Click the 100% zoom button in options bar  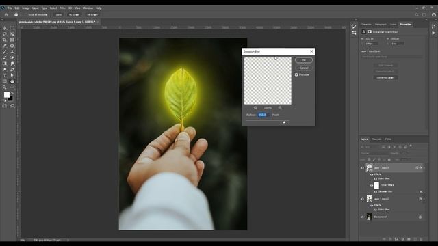(x=58, y=15)
